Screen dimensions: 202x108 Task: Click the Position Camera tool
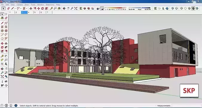[x=2, y=82]
